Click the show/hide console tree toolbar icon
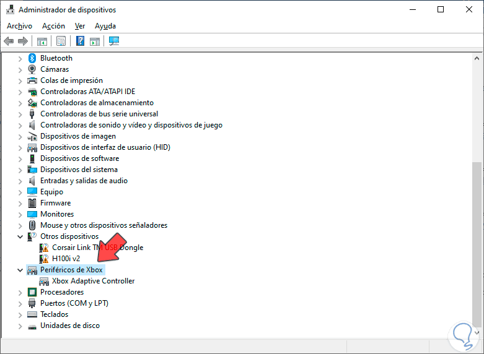This screenshot has width=484, height=354. [42, 41]
